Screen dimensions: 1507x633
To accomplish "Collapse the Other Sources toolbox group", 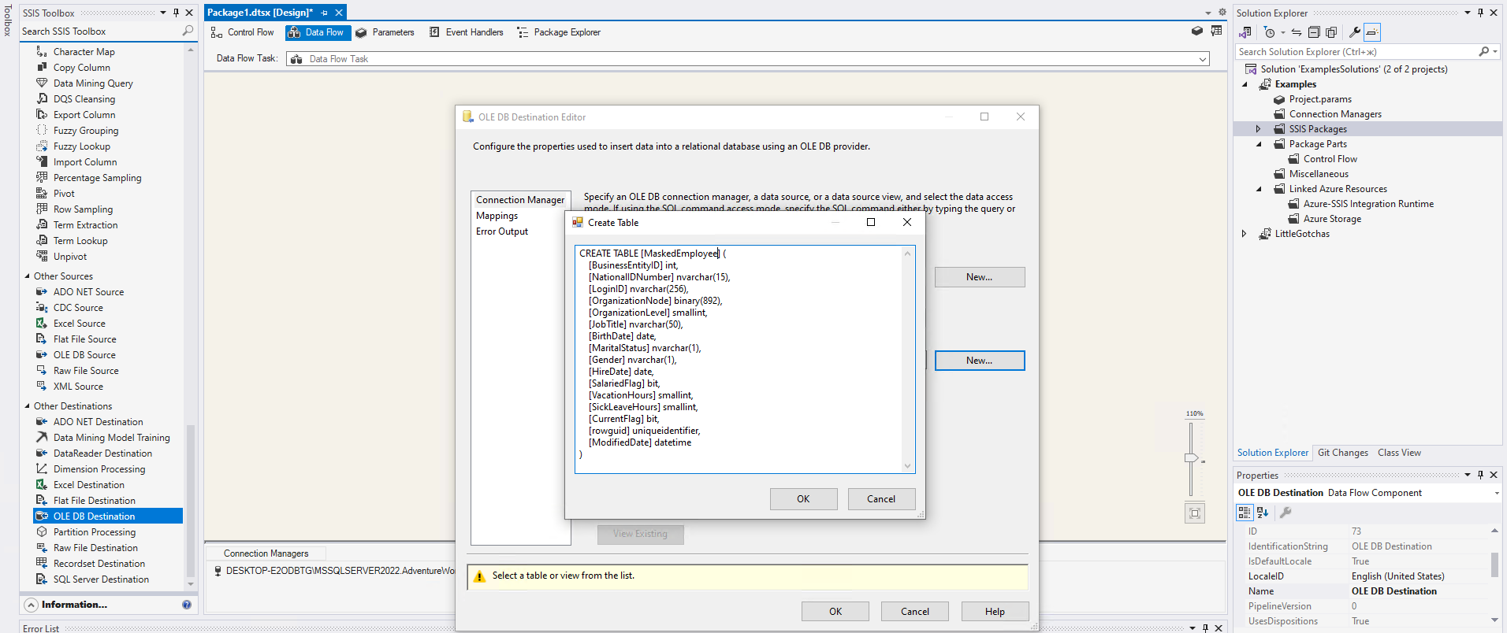I will coord(28,276).
